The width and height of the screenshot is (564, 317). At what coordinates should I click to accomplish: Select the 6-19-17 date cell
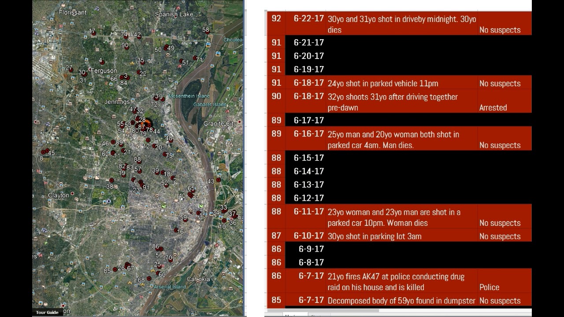click(305, 69)
